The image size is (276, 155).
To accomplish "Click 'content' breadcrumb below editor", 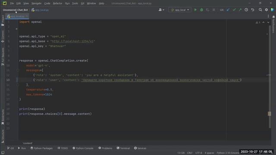I will point(28,143).
